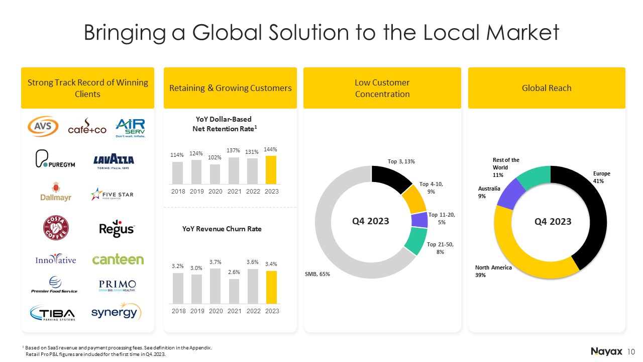Select the Primo logo
This screenshot has height=362, width=643.
pos(117,285)
